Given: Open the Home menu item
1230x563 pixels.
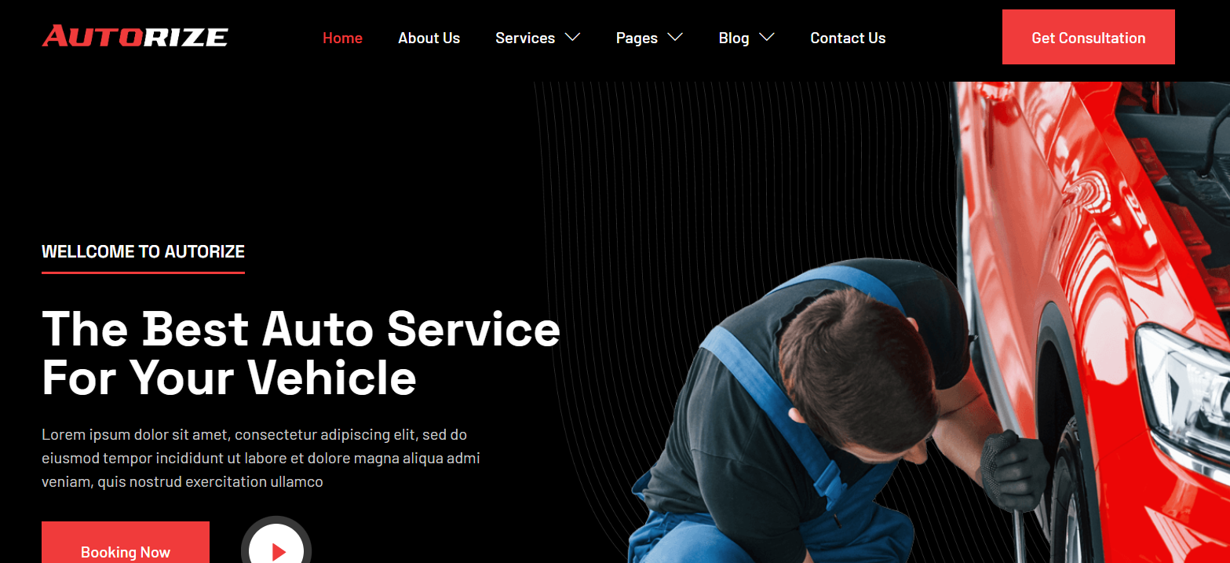Looking at the screenshot, I should (x=342, y=38).
